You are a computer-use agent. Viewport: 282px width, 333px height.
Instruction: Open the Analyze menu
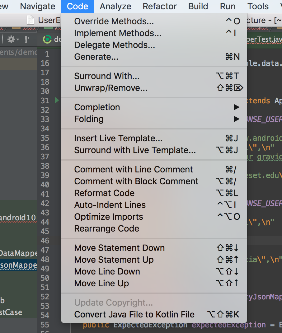tap(115, 6)
